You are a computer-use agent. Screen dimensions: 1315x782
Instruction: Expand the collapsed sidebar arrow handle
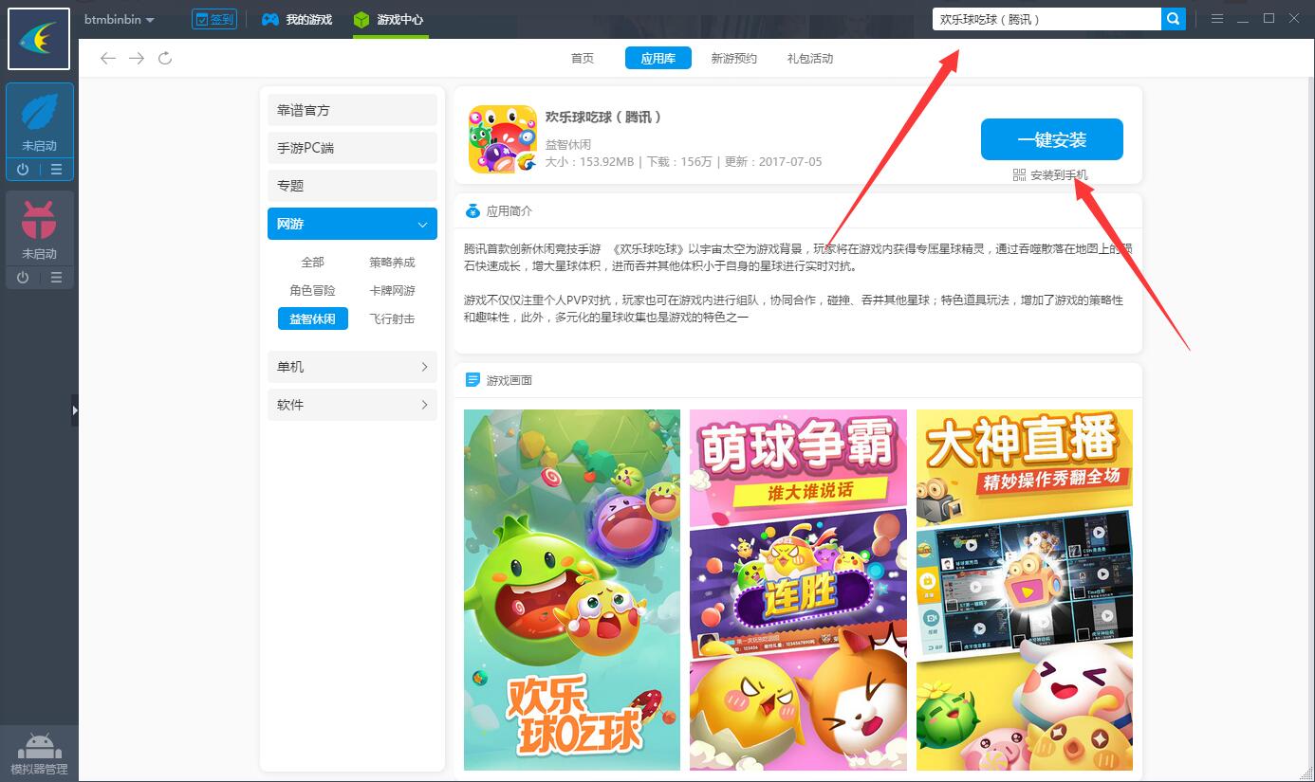pyautogui.click(x=75, y=409)
